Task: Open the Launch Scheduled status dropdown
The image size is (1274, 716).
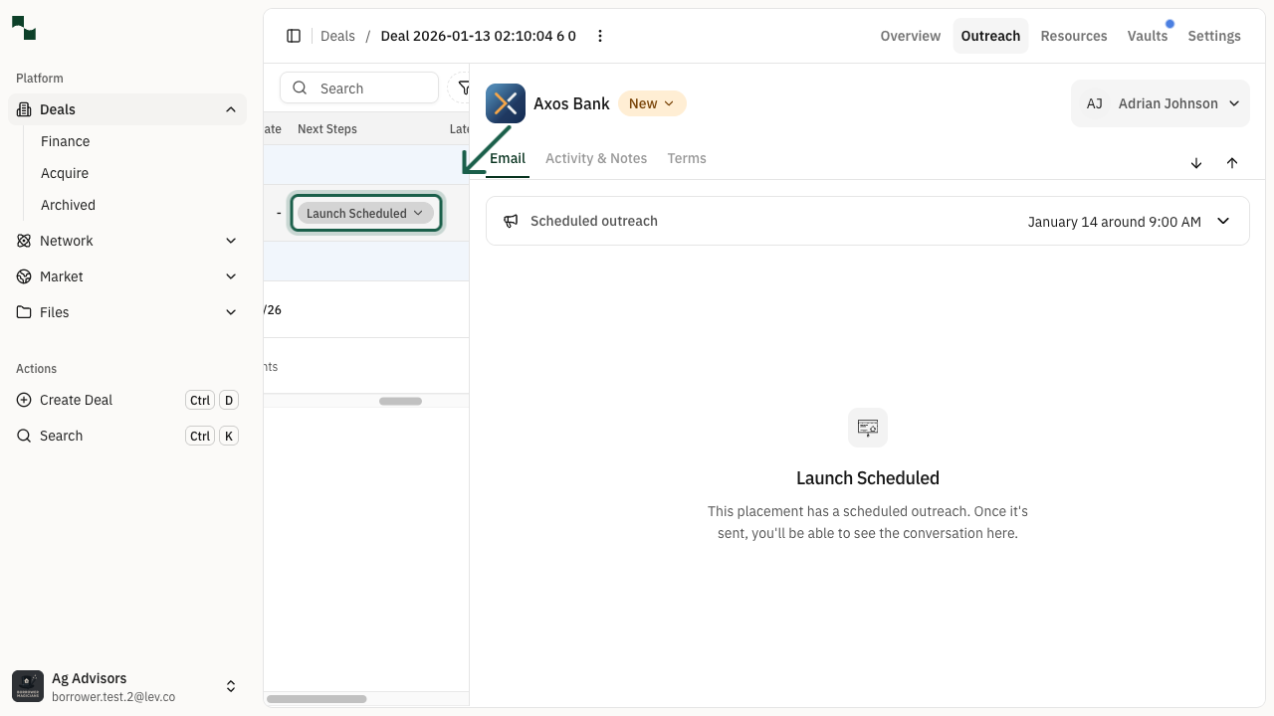Action: click(x=365, y=213)
